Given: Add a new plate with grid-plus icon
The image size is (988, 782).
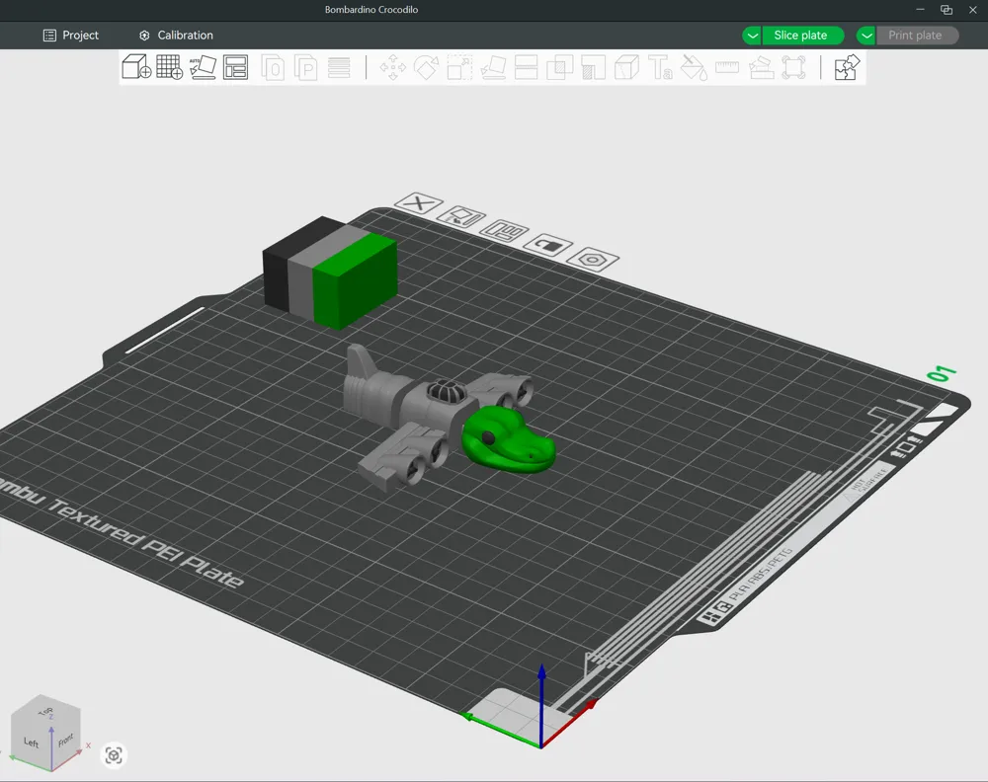Looking at the screenshot, I should pyautogui.click(x=170, y=67).
